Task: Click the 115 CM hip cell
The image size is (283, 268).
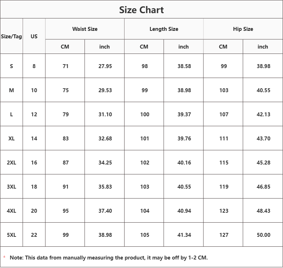Action: click(224, 163)
